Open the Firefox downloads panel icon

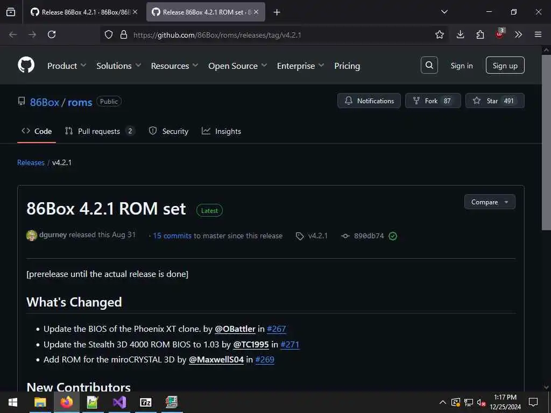pyautogui.click(x=461, y=34)
